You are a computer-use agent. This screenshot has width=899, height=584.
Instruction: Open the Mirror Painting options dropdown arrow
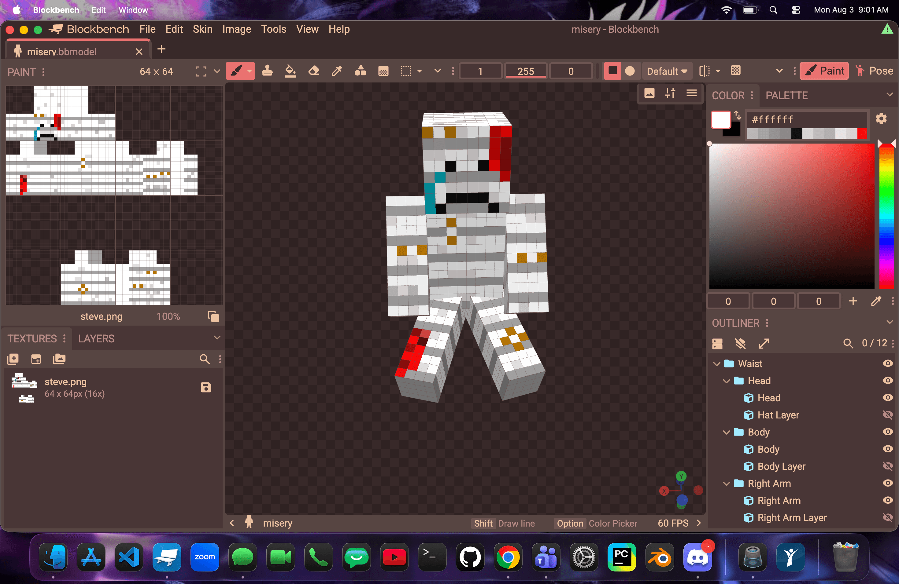coord(718,71)
